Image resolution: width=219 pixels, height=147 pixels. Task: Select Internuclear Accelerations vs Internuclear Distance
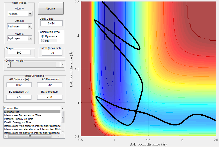click(32, 129)
